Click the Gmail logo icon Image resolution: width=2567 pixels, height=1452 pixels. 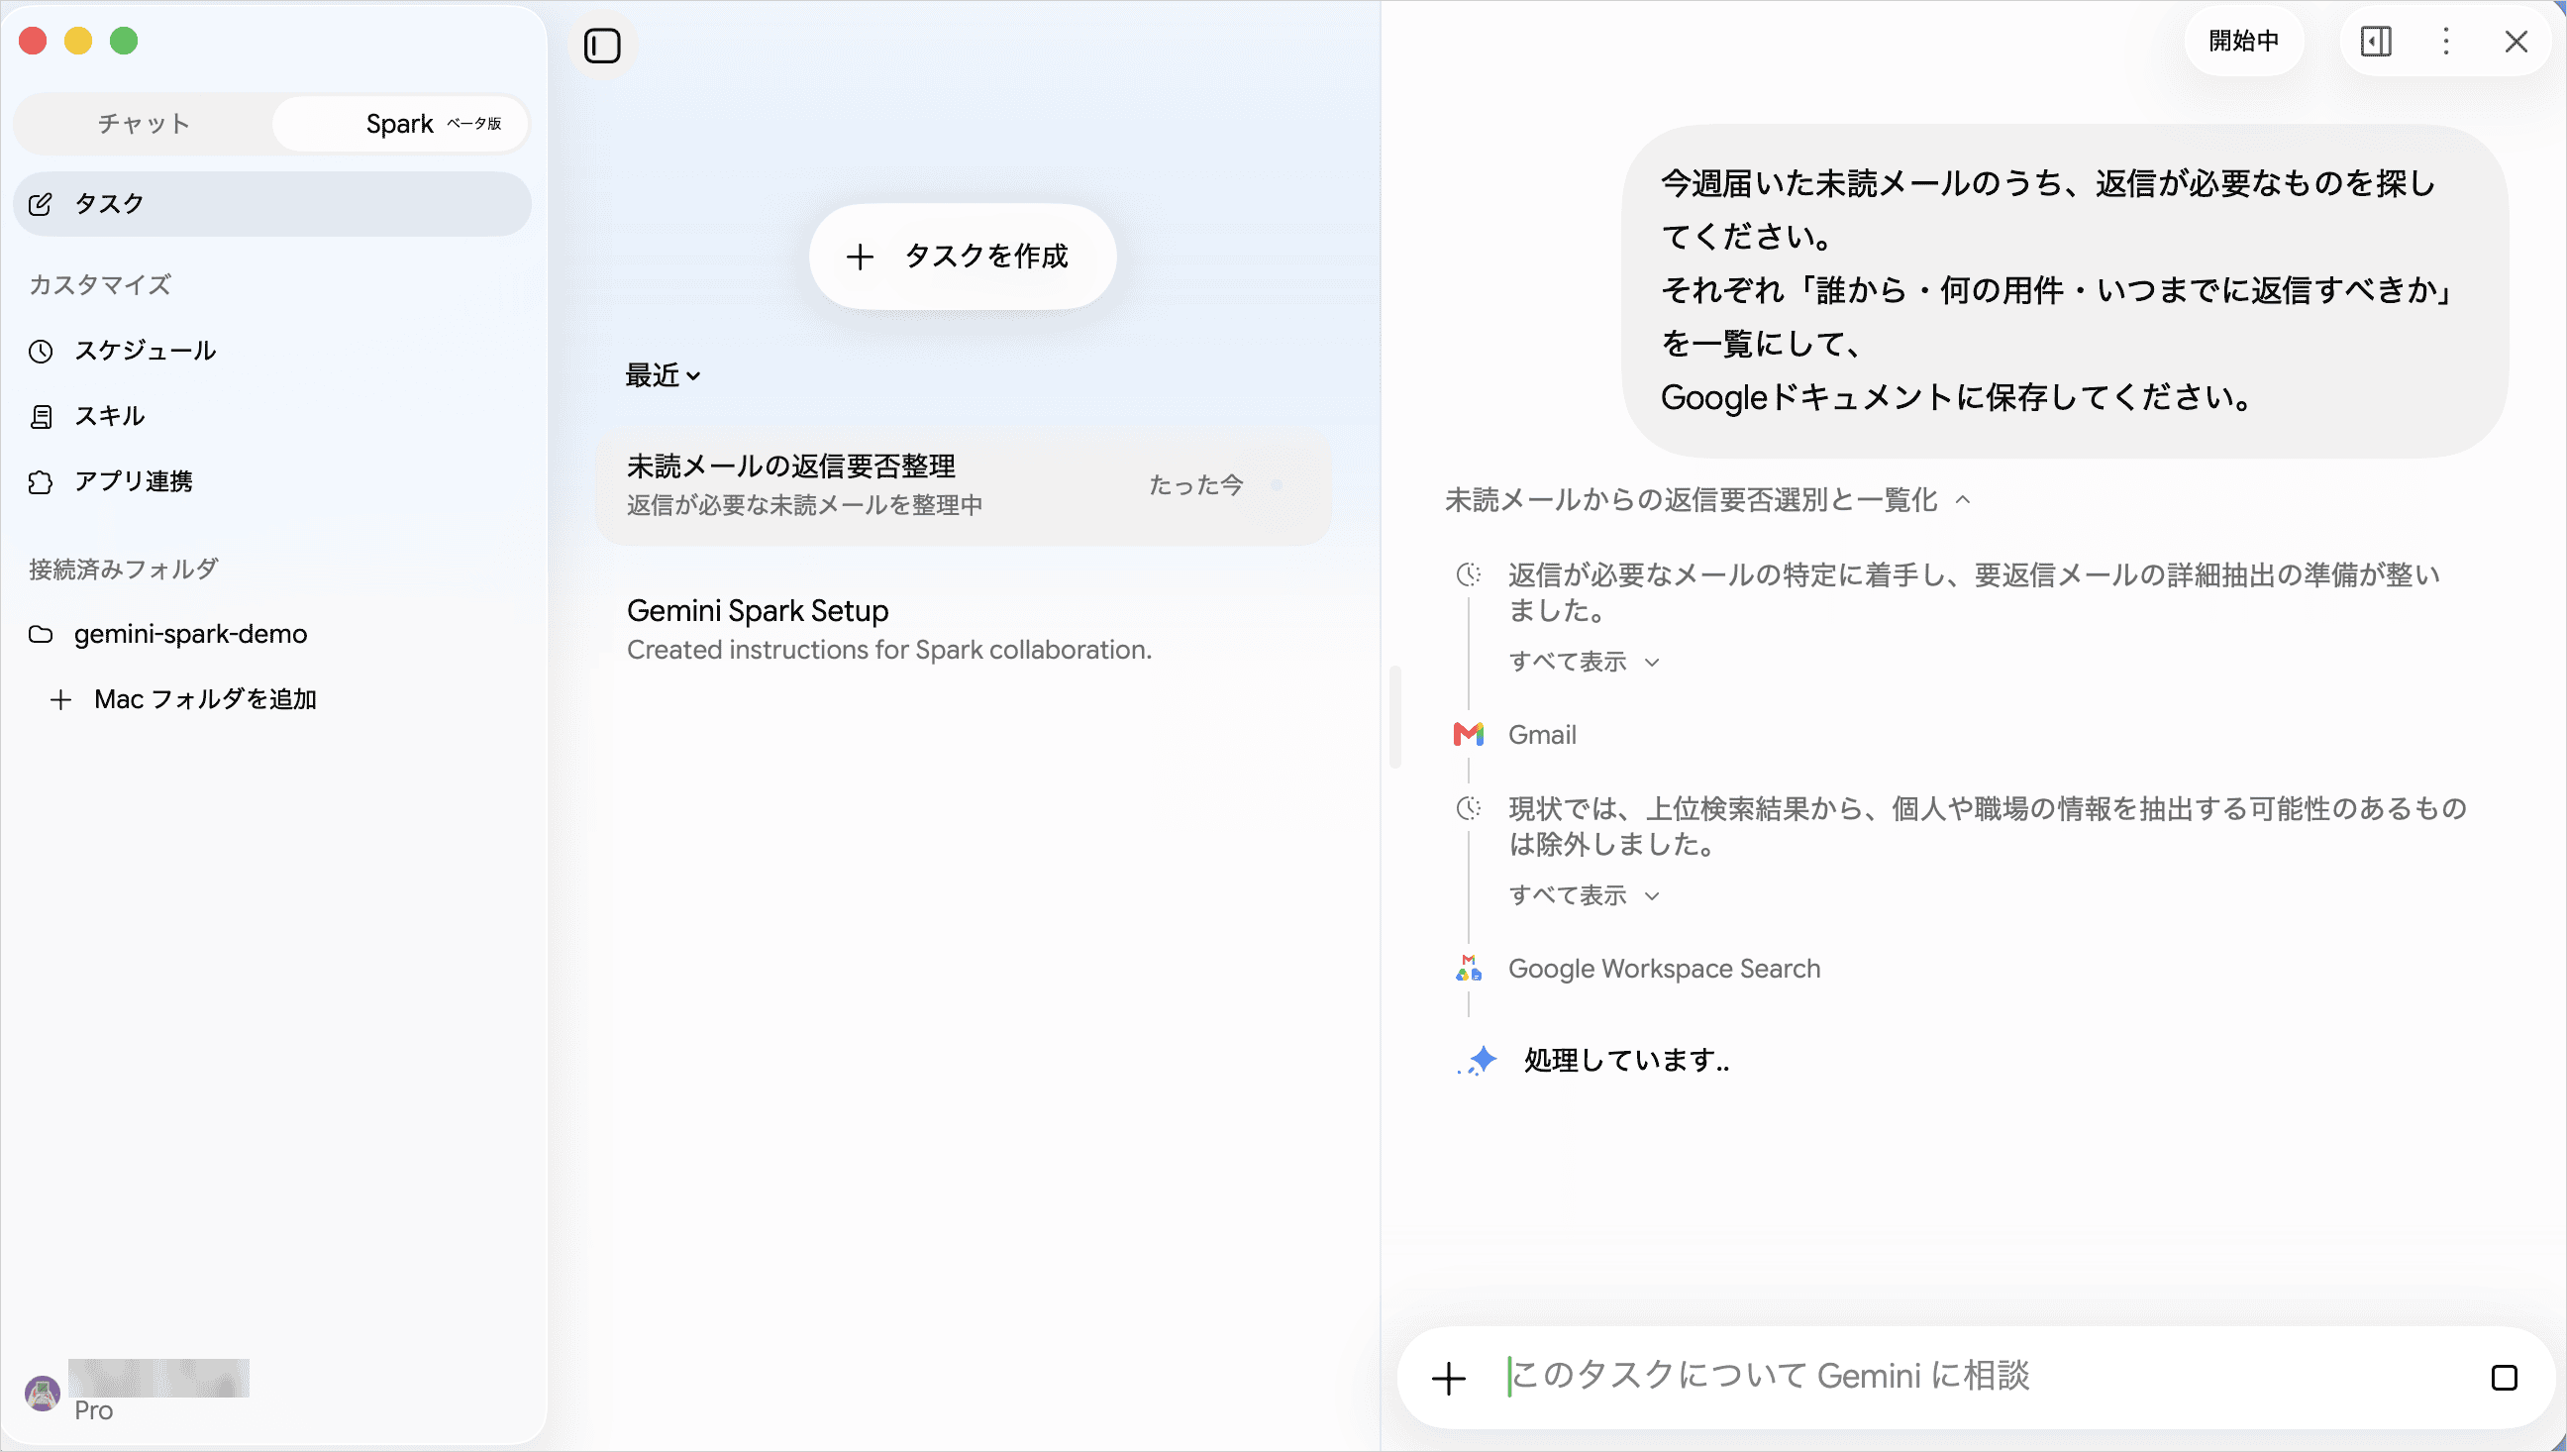coord(1469,735)
